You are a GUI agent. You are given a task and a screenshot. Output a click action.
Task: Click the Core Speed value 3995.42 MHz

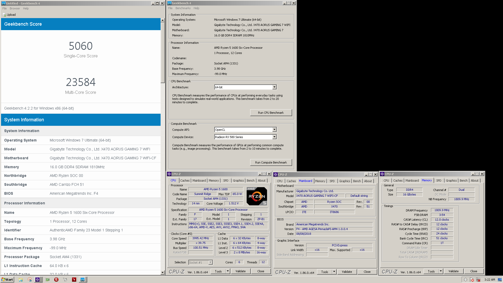tap(200, 238)
